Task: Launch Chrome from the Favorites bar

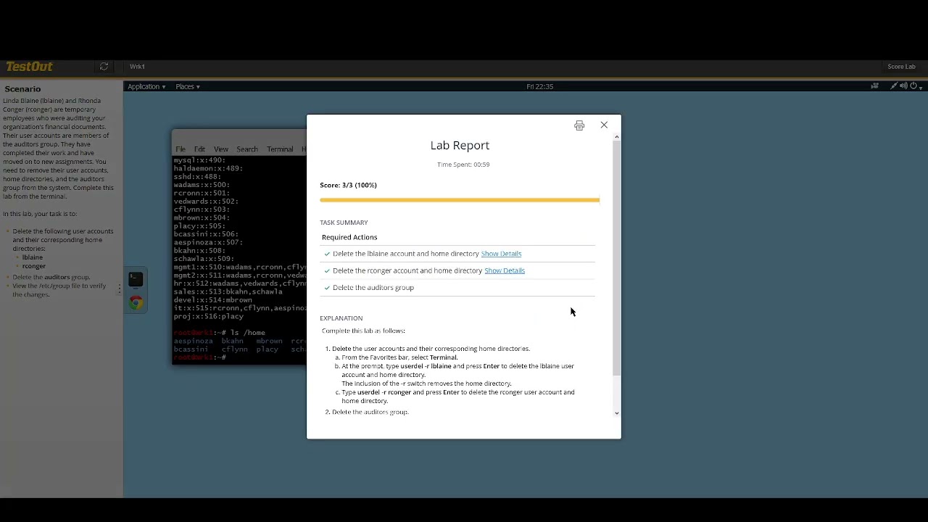Action: [x=136, y=302]
